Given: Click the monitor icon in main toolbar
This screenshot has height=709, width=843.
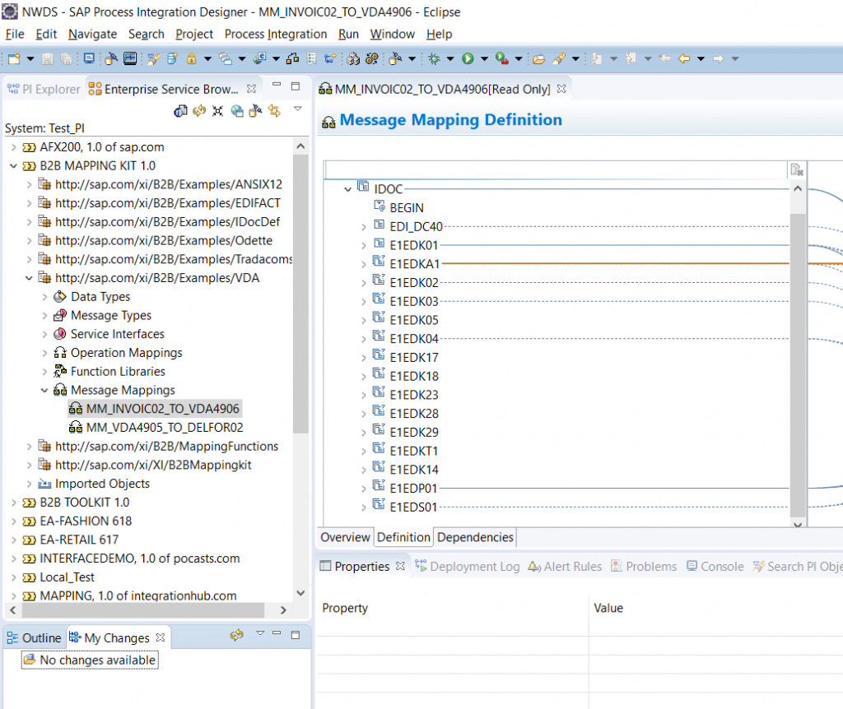Looking at the screenshot, I should (89, 58).
